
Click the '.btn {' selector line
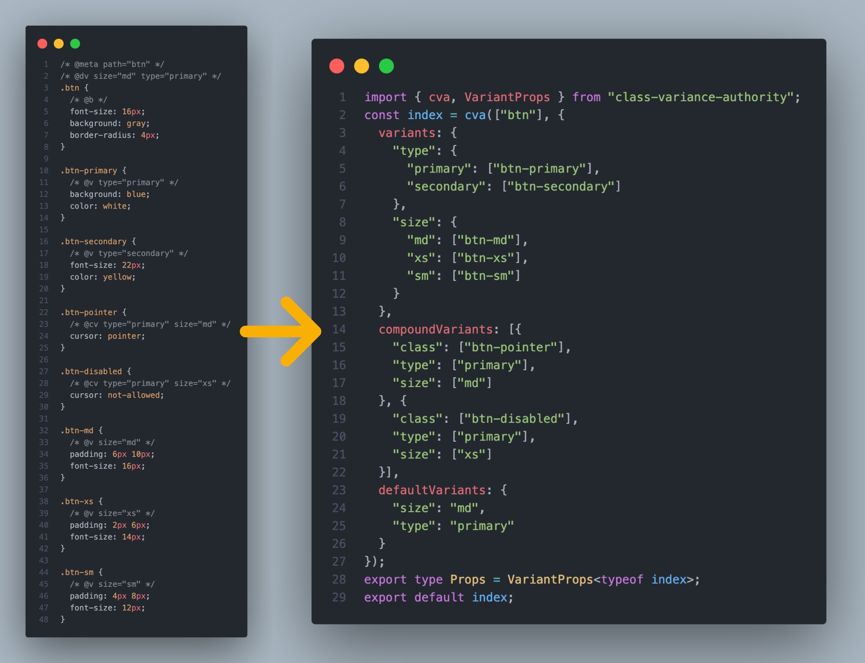(x=75, y=88)
